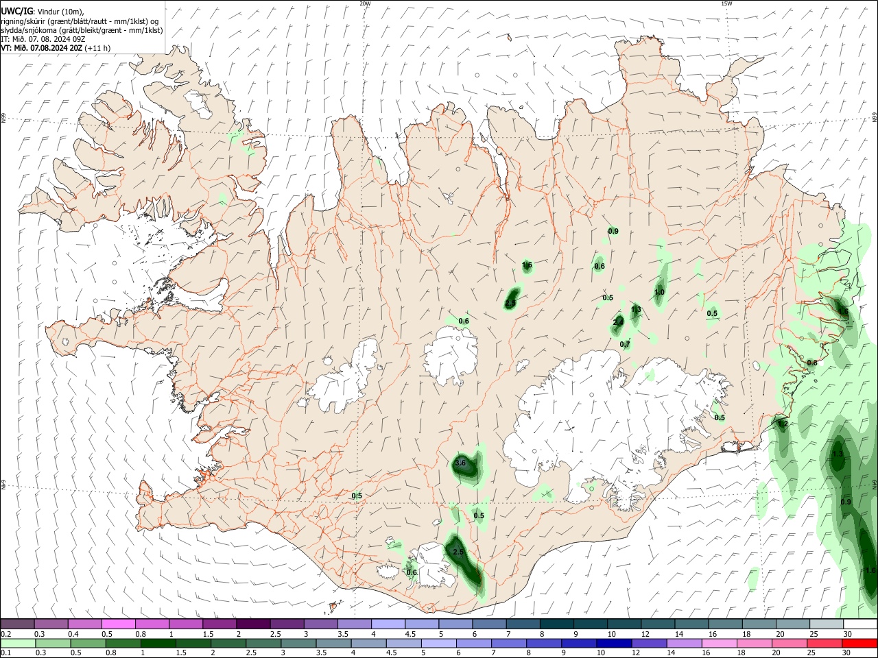Pick the white swatch at 30 in the upper scale
This screenshot has width=878, height=658.
click(860, 624)
